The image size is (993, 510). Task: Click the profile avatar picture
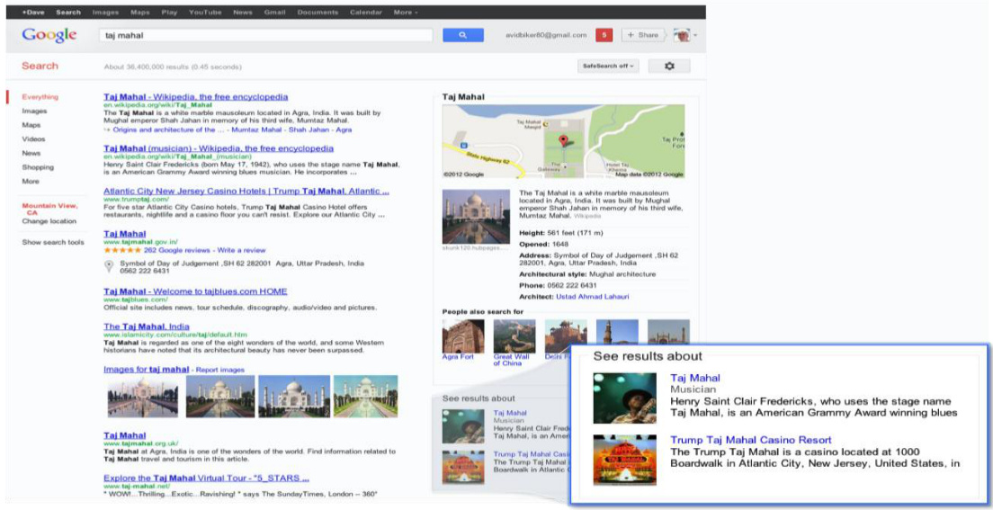coord(682,35)
